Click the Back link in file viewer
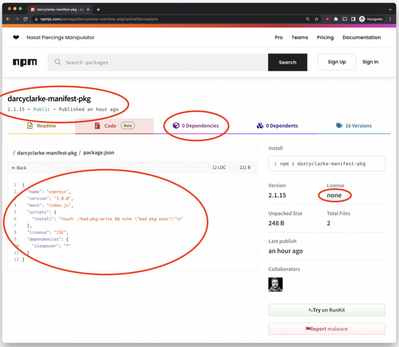Screen dimensions: 399x347 pos(19,168)
